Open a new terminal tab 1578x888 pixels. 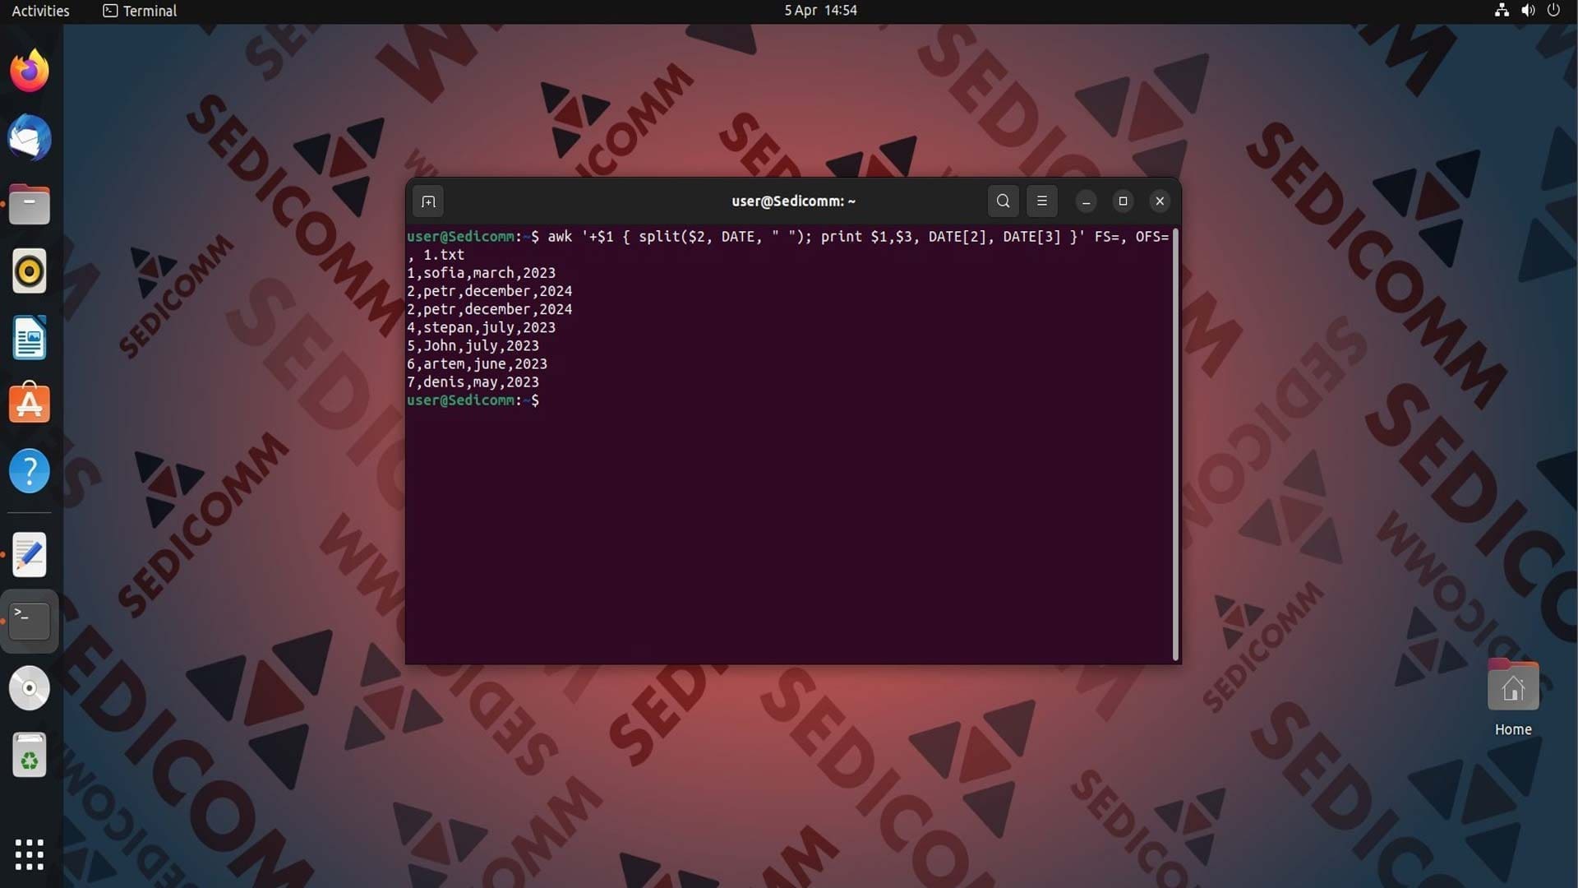[428, 201]
